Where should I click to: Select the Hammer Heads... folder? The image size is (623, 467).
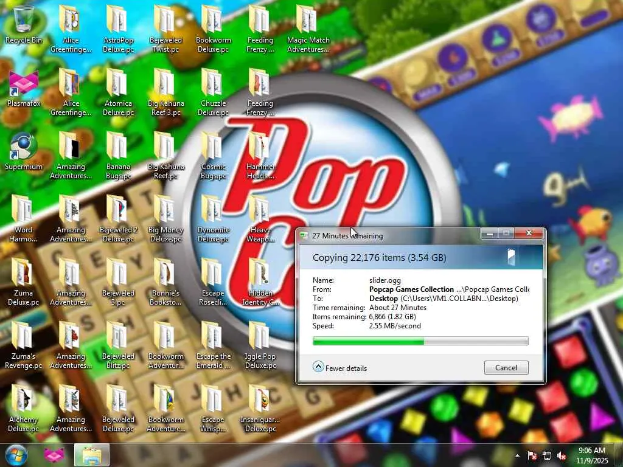point(260,155)
